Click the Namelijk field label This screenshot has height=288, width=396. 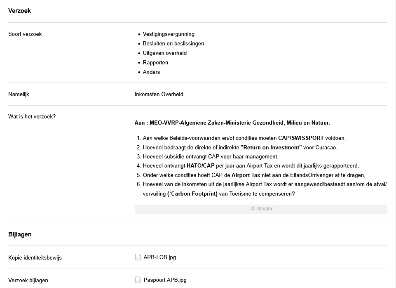click(19, 94)
